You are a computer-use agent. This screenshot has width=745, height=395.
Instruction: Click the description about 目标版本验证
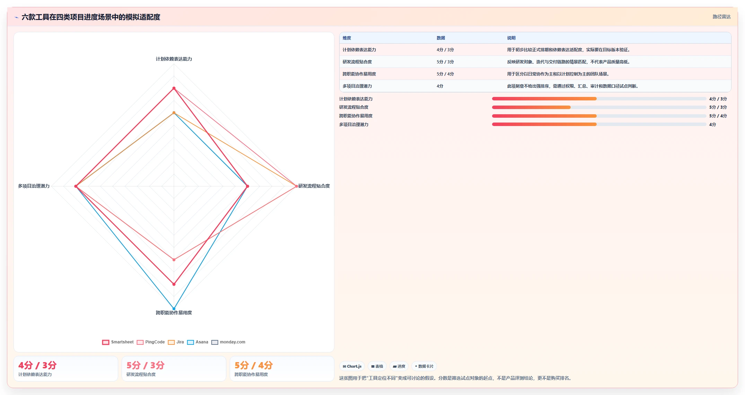tap(568, 50)
